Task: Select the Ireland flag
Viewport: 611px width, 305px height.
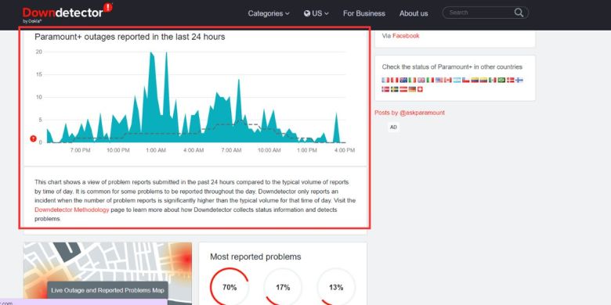Action: (412, 80)
